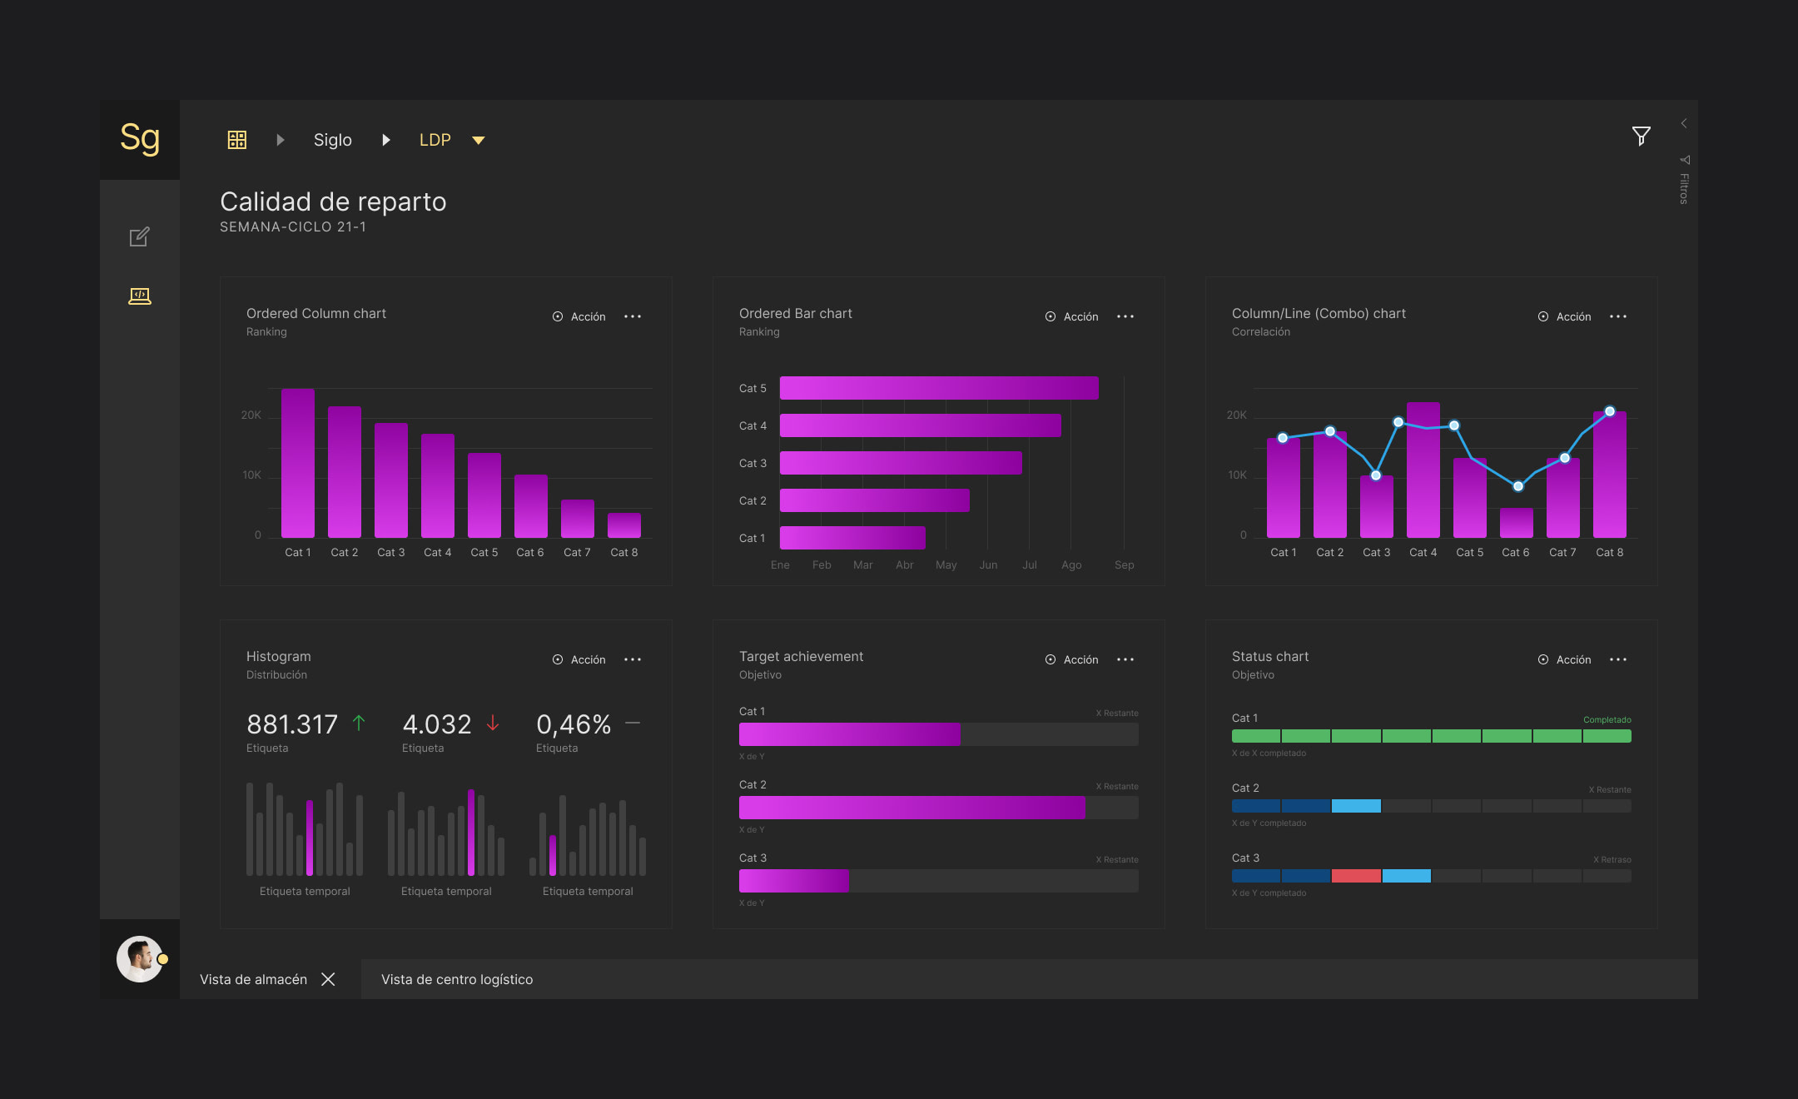Viewport: 1798px width, 1099px height.
Task: Click Acción on Target achievement card
Action: [1072, 659]
